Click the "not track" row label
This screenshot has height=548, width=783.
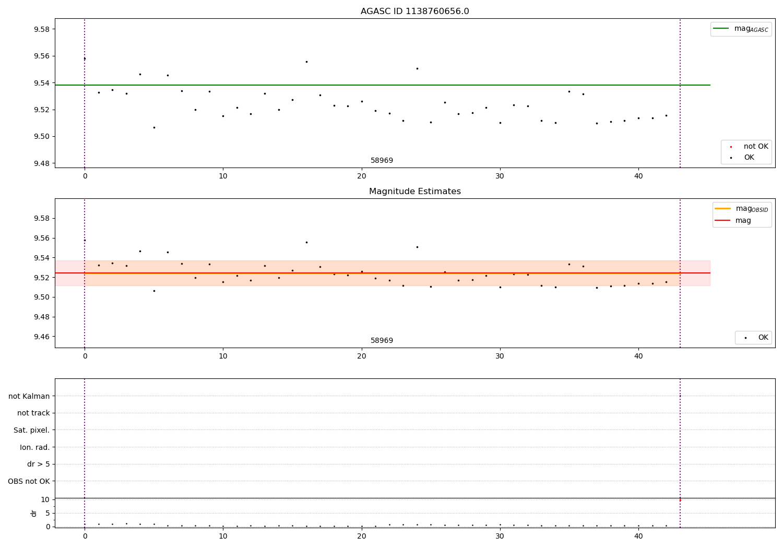33,413
